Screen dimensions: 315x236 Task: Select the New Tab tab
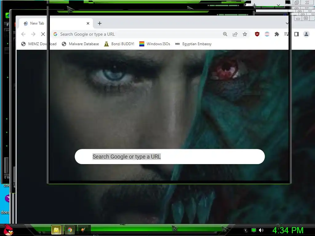coord(56,23)
